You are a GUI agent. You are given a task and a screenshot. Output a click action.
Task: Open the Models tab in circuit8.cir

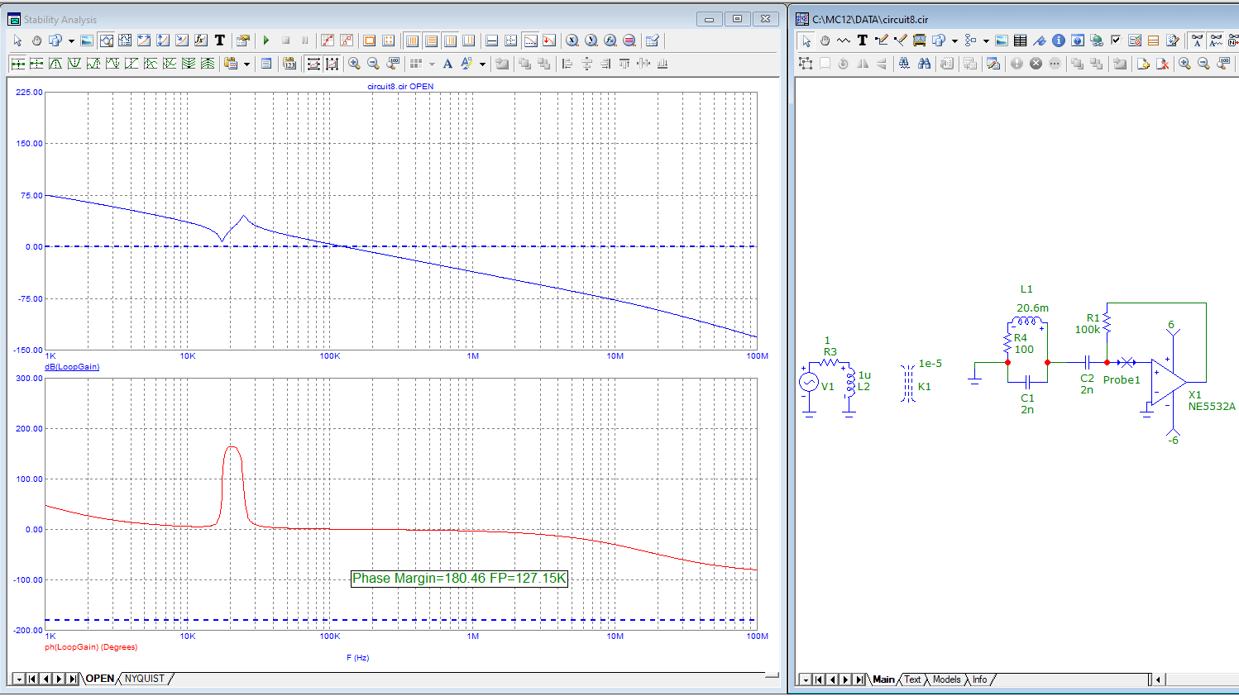coord(946,679)
